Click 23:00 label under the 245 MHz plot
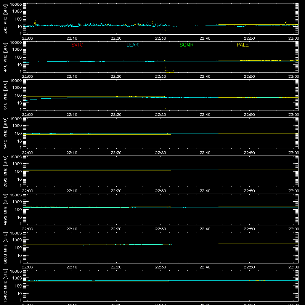This screenshot has height=305, width=305. tap(294, 39)
